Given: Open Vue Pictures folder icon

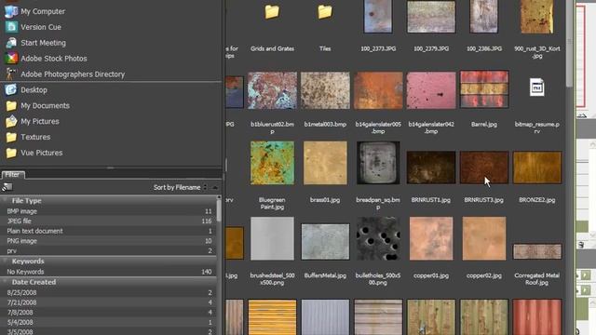Looking at the screenshot, I should click(x=11, y=153).
